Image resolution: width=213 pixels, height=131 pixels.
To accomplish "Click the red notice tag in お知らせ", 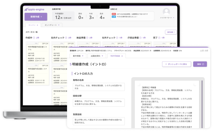I will tap(114, 14).
